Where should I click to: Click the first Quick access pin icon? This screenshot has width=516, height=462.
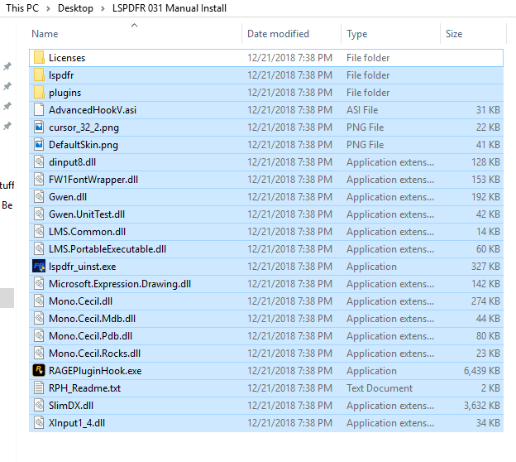[7, 66]
